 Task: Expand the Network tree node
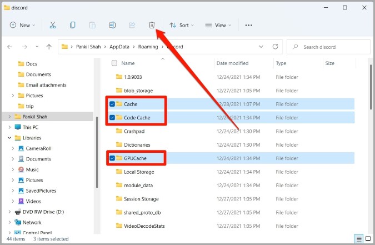coord(9,223)
